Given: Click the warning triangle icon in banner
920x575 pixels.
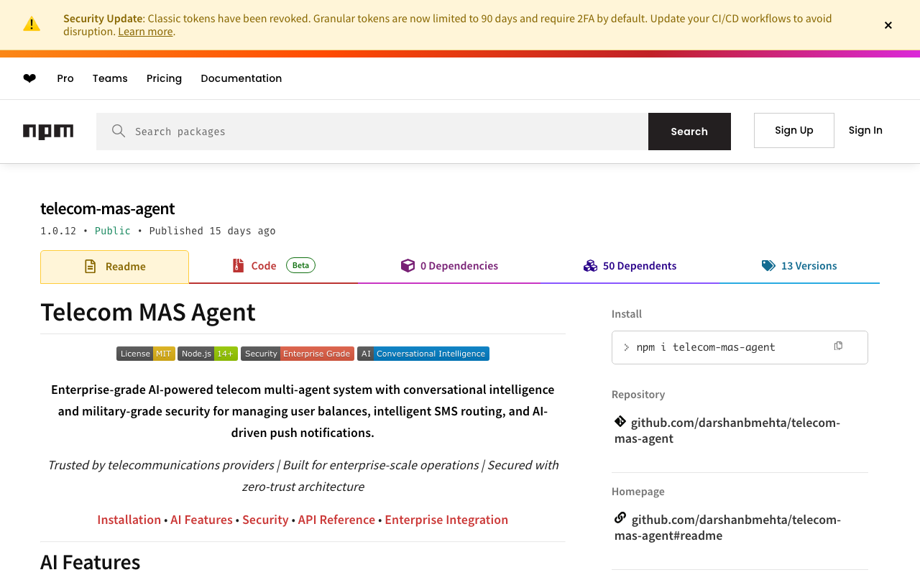Looking at the screenshot, I should pyautogui.click(x=32, y=24).
